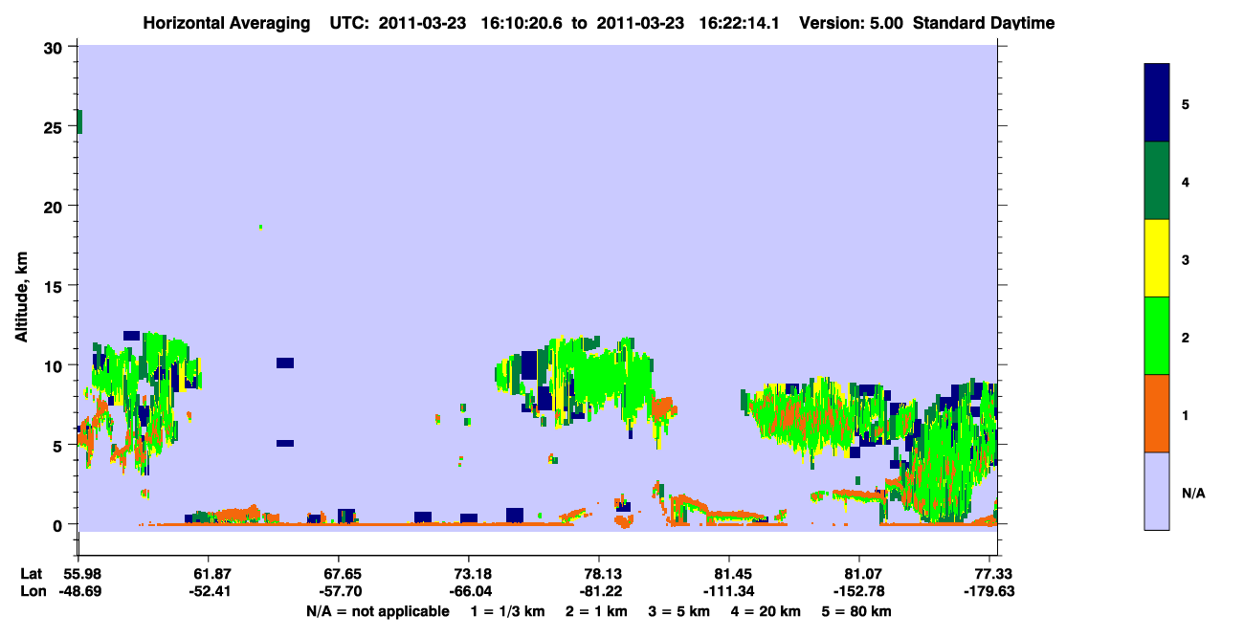Click the dark blue level 5 colorbar segment
Image resolution: width=1244 pixels, height=638 pixels.
click(x=1157, y=103)
